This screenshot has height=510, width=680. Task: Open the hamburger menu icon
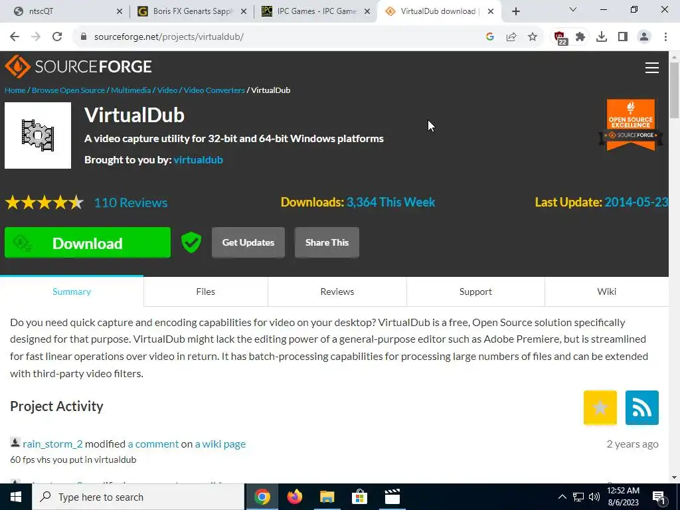point(652,67)
